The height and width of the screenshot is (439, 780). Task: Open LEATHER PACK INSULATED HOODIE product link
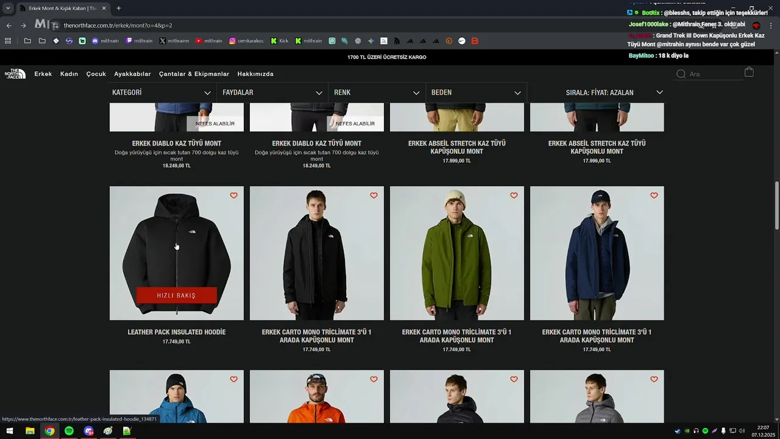click(x=177, y=332)
